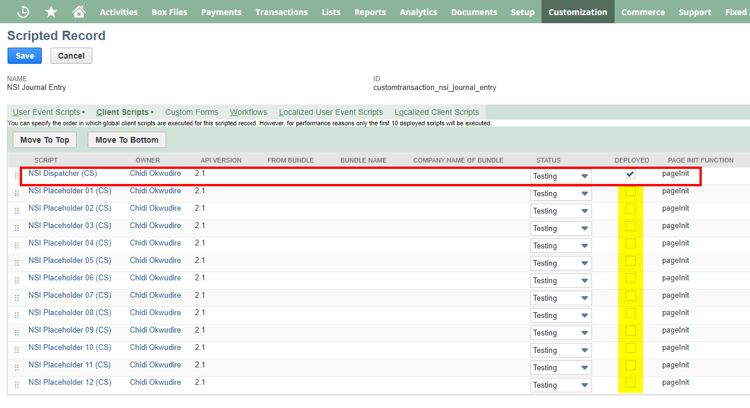Click Move To Bottom button
This screenshot has height=408, width=750.
coord(127,140)
